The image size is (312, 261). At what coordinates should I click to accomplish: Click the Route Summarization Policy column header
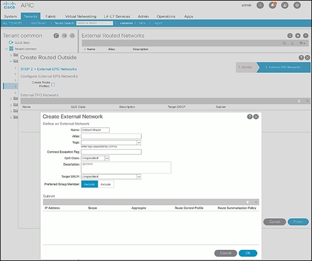pyautogui.click(x=237, y=208)
